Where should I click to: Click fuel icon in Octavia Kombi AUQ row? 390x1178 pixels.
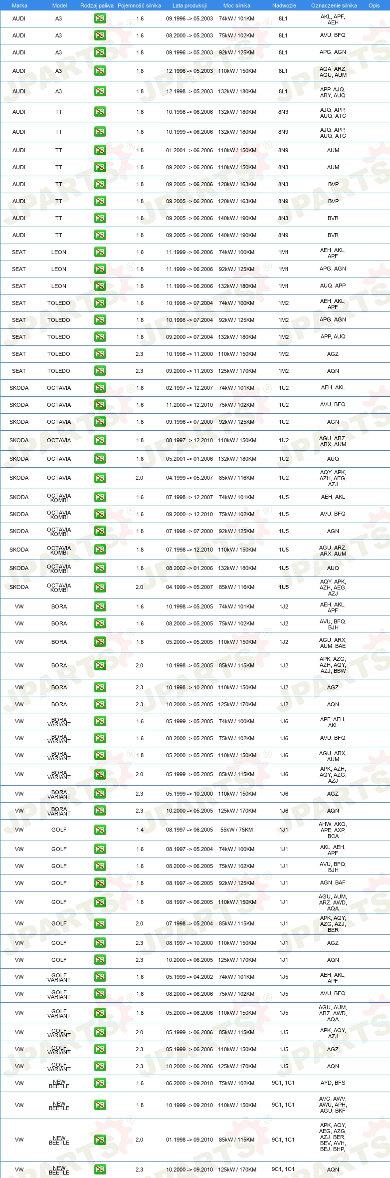(100, 568)
